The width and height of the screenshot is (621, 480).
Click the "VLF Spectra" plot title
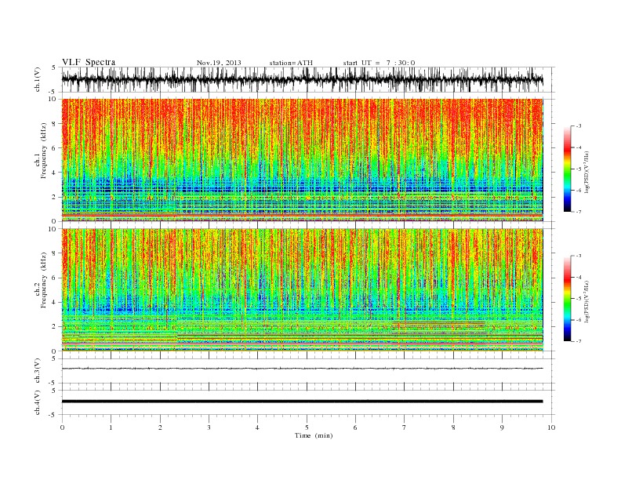click(89, 62)
